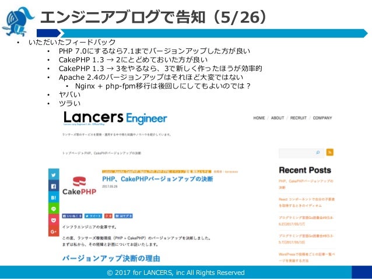Open Recent Posts WordPress link
This screenshot has height=279, width=372.
[307, 257]
